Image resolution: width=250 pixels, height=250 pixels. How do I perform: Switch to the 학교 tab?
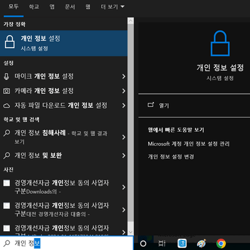coord(34,7)
